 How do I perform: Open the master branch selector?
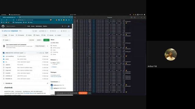coord(6,40)
